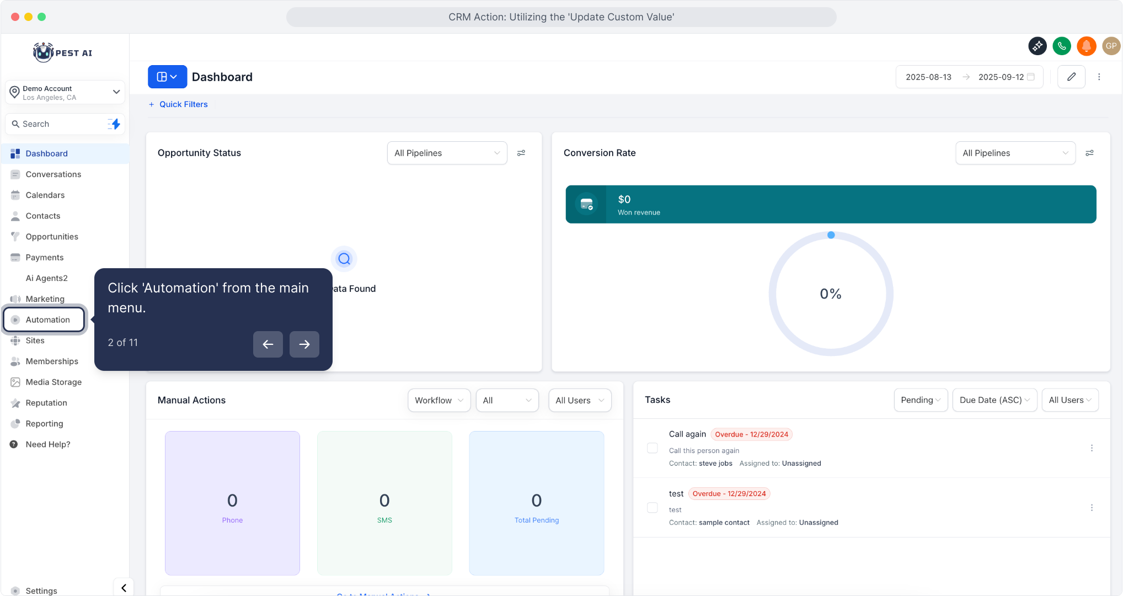1123x596 pixels.
Task: Click the AI sparkle icon in header
Action: [x=1037, y=46]
